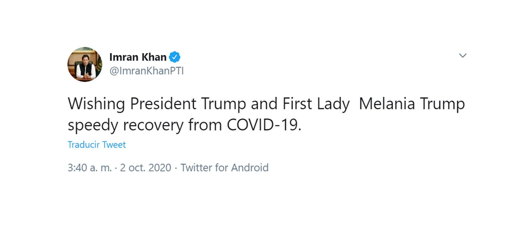Open the tweet options chevron menu

pos(463,55)
